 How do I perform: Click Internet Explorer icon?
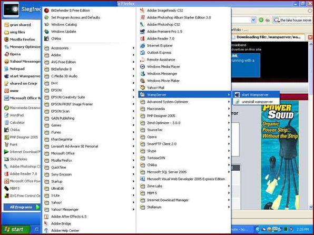pos(142,45)
